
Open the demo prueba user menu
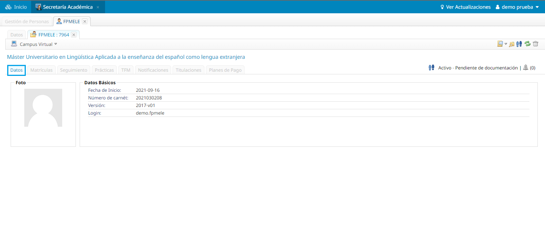tap(517, 7)
